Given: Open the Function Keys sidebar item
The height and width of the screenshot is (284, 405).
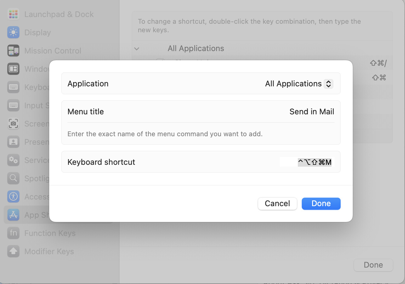Looking at the screenshot, I should [x=50, y=233].
